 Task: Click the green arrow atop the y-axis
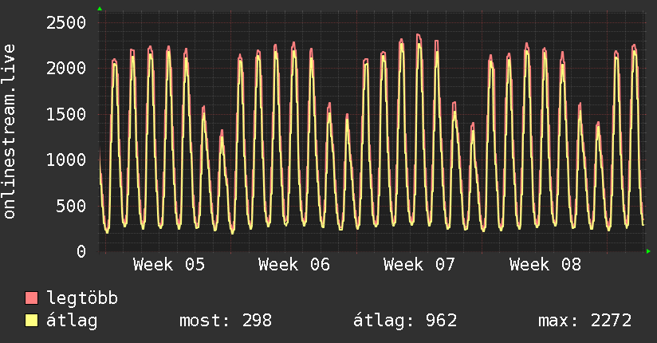100,9
